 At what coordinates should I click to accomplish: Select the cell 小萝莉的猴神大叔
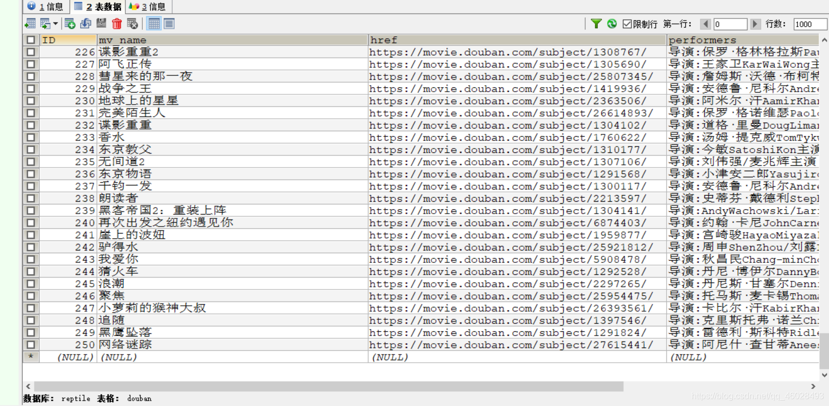coord(232,308)
